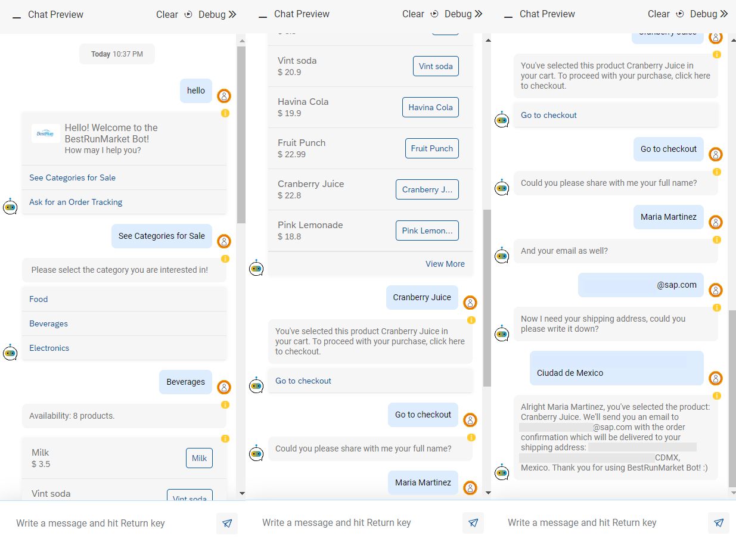Click the send arrow icon in left chat
This screenshot has height=545, width=736.
227,524
